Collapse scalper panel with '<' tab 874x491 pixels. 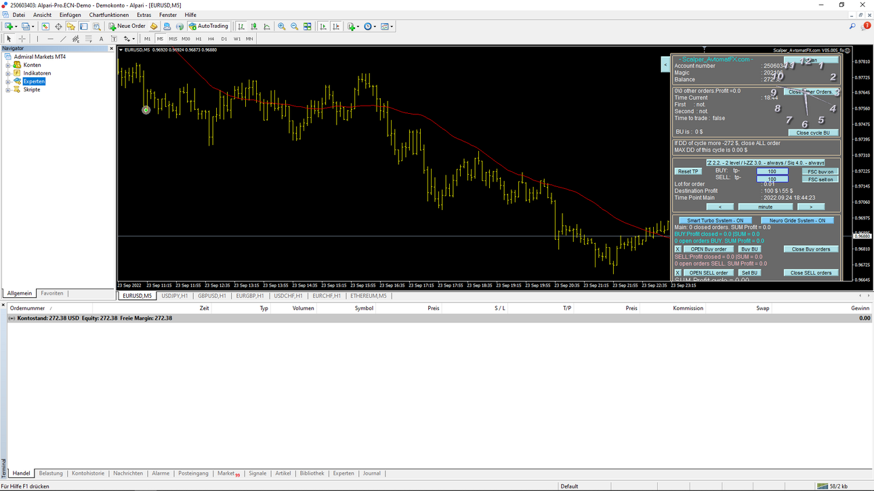(x=665, y=64)
